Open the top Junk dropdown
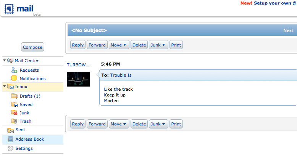297x159 pixels. pyautogui.click(x=158, y=45)
